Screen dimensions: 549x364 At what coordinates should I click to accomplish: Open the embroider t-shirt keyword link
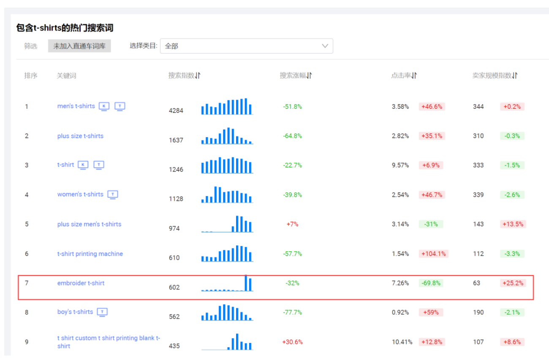(x=81, y=283)
